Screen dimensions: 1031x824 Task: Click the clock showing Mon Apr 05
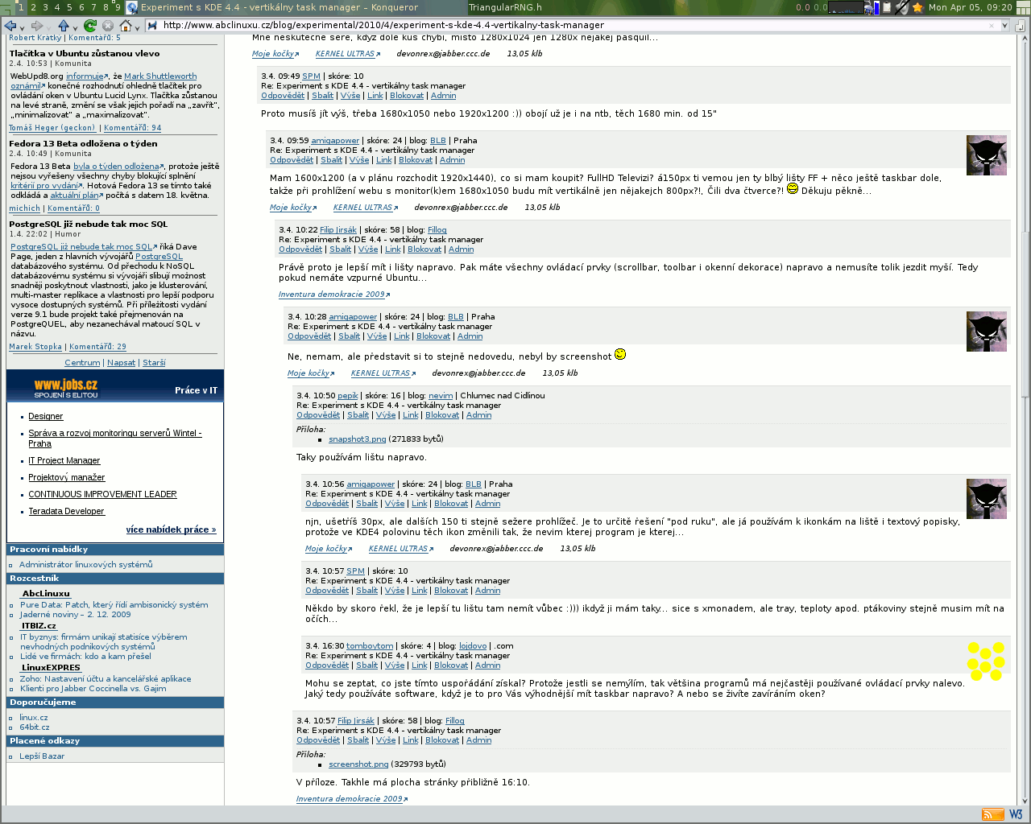coord(970,7)
